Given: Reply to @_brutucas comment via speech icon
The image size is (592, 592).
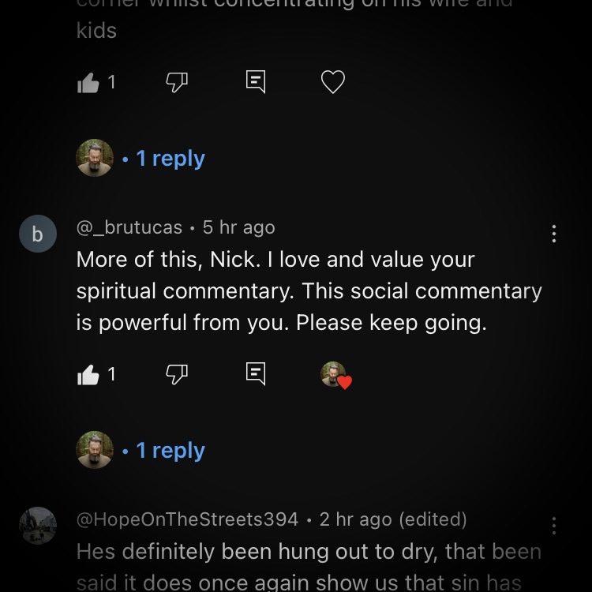Looking at the screenshot, I should (x=256, y=374).
